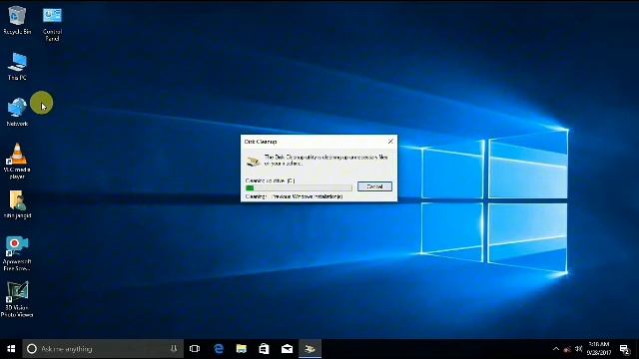Open the Store from the taskbar
The image size is (639, 359).
(264, 349)
